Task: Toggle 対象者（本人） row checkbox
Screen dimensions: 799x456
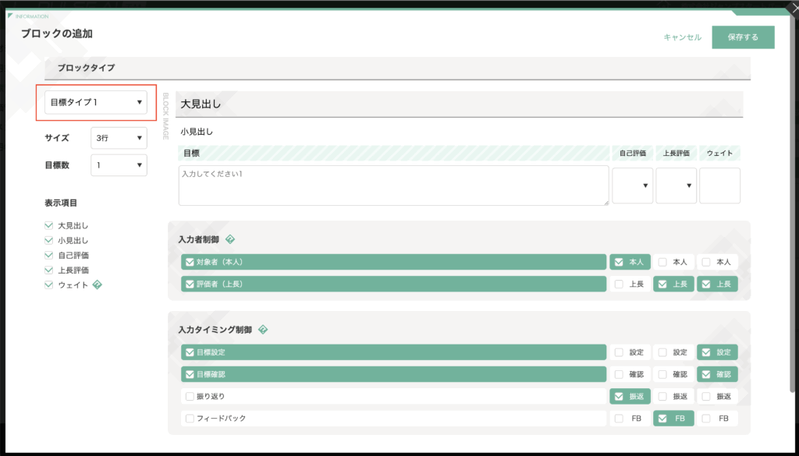Action: 190,263
